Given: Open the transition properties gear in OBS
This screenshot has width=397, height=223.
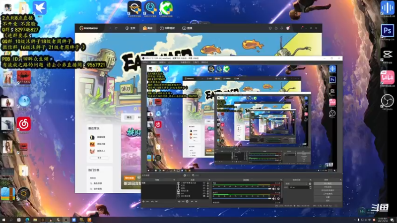Looking at the screenshot, I should click(310, 184).
